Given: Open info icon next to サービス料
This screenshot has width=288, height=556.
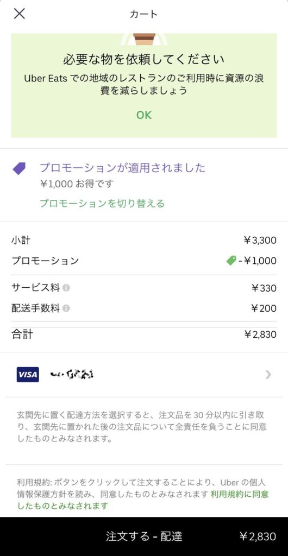Looking at the screenshot, I should tap(66, 288).
